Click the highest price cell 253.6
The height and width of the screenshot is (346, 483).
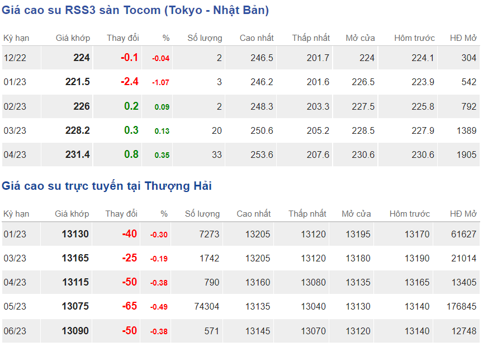[x=263, y=155]
